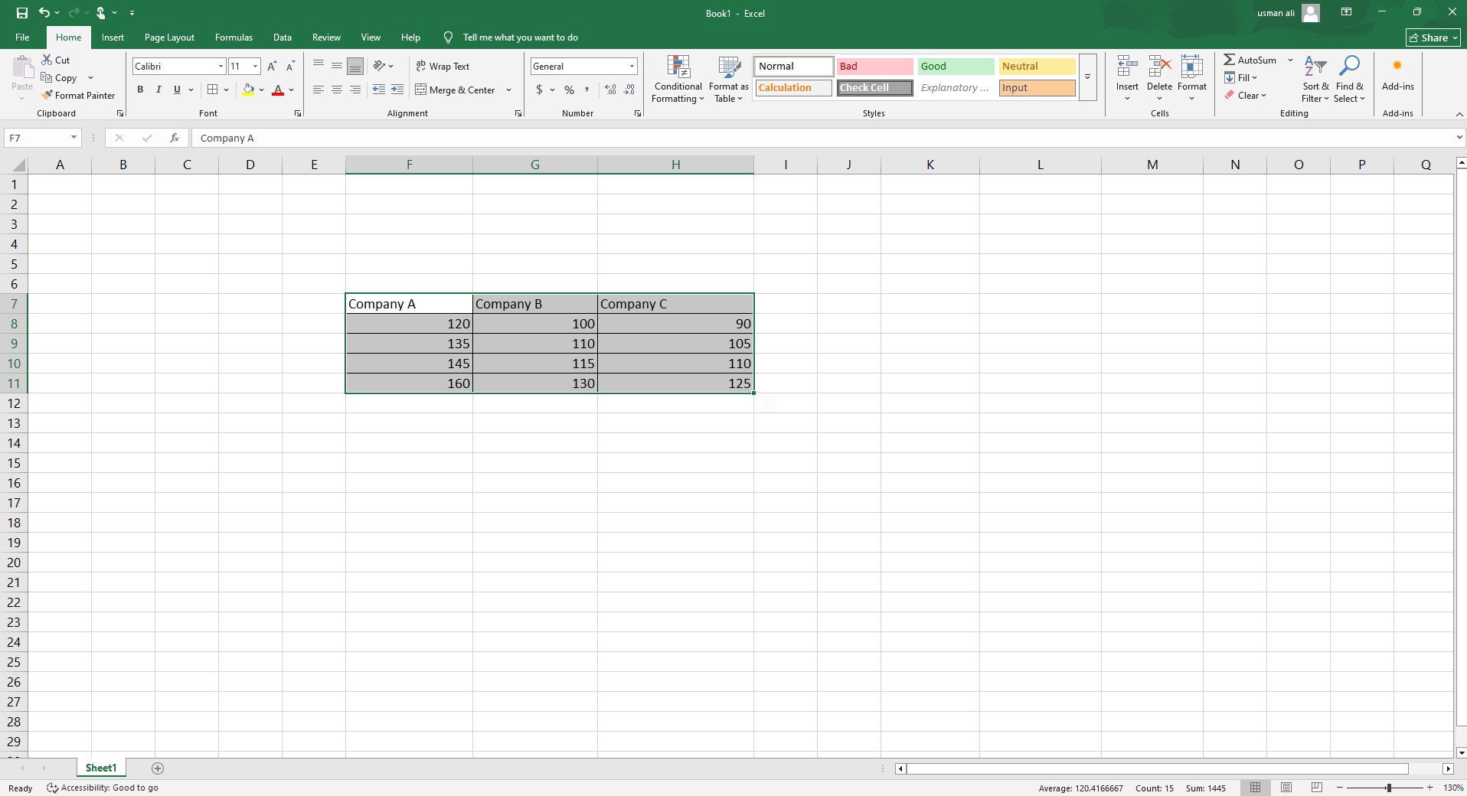Open the Name Box dropdown arrow
Screen dimensions: 1467x796
point(74,138)
